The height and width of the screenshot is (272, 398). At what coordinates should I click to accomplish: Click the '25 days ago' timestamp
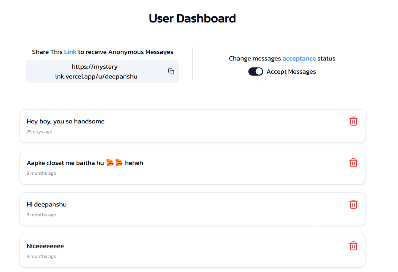[39, 132]
